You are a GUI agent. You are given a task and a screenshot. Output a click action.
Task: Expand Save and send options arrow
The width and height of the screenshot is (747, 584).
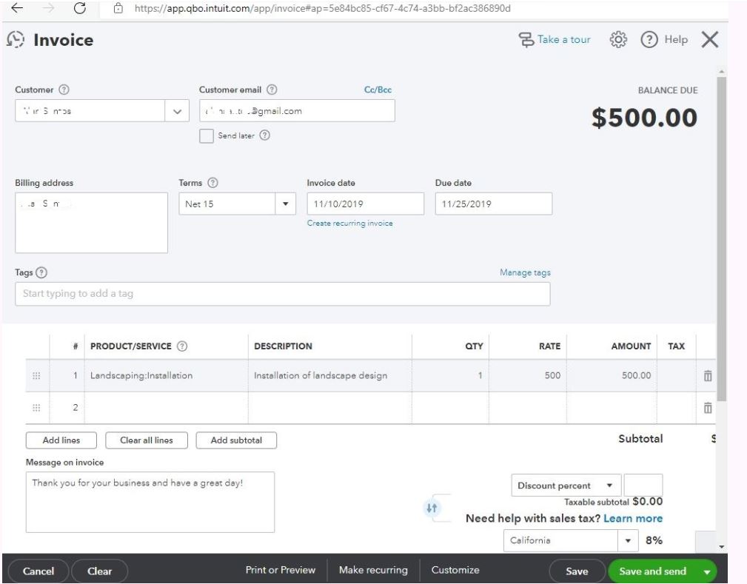(x=707, y=571)
